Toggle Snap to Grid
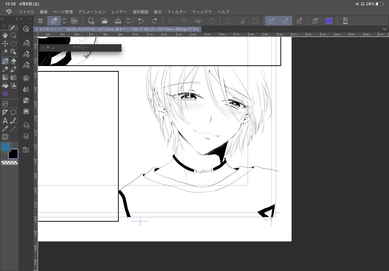 coord(299,21)
